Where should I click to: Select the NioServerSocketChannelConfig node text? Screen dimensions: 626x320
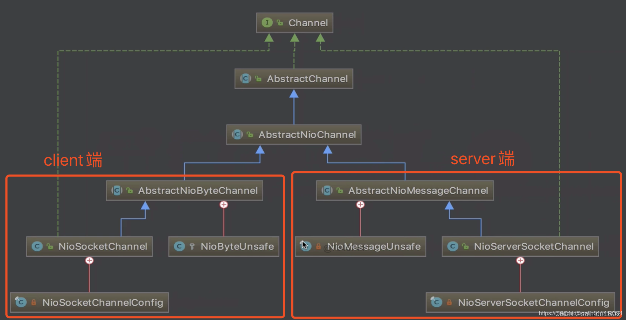pyautogui.click(x=534, y=303)
